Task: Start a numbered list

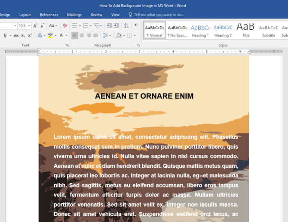Action: point(85,25)
